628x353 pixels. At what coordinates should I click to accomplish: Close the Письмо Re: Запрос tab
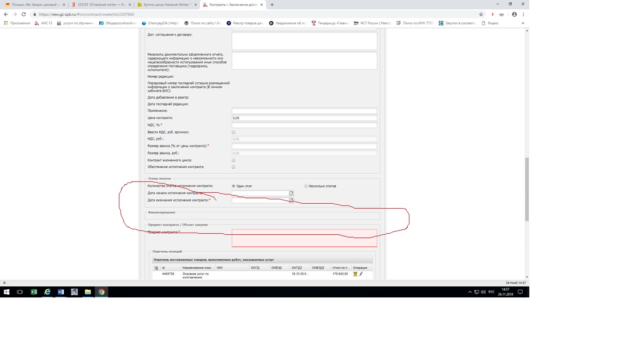point(64,5)
